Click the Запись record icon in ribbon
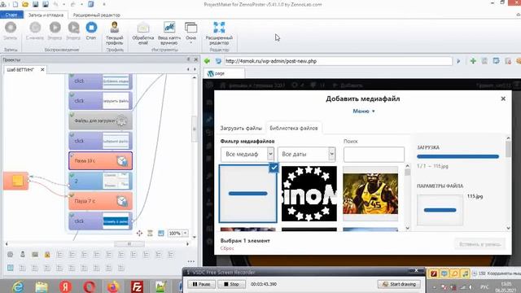Viewport: 521px width, 293px height. [x=11, y=28]
